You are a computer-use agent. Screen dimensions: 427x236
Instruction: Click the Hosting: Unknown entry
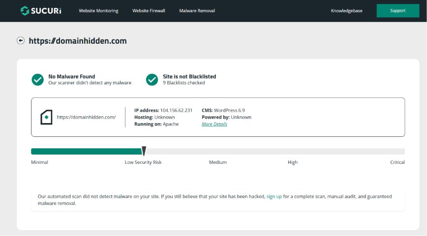(154, 117)
